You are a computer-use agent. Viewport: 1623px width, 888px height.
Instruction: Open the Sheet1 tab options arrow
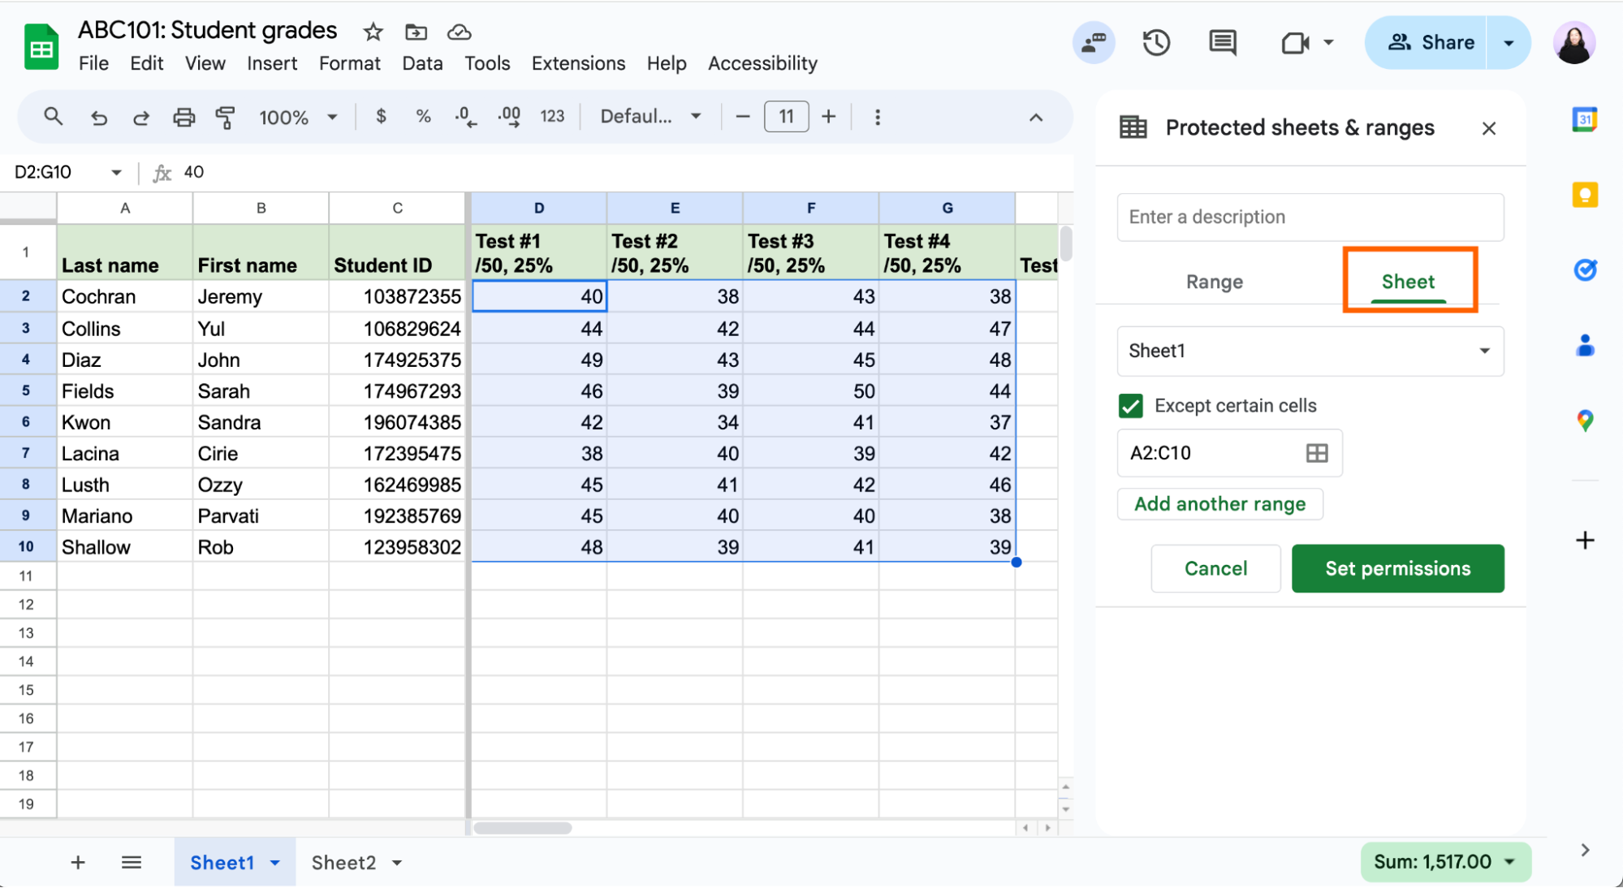275,863
